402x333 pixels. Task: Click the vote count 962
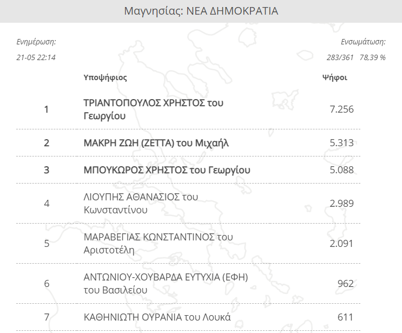coord(346,284)
